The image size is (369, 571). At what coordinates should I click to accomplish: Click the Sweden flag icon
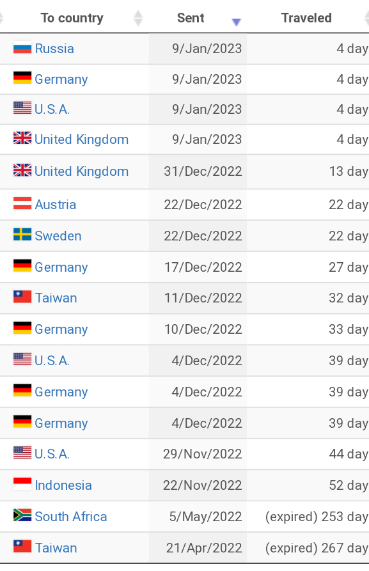(x=22, y=235)
